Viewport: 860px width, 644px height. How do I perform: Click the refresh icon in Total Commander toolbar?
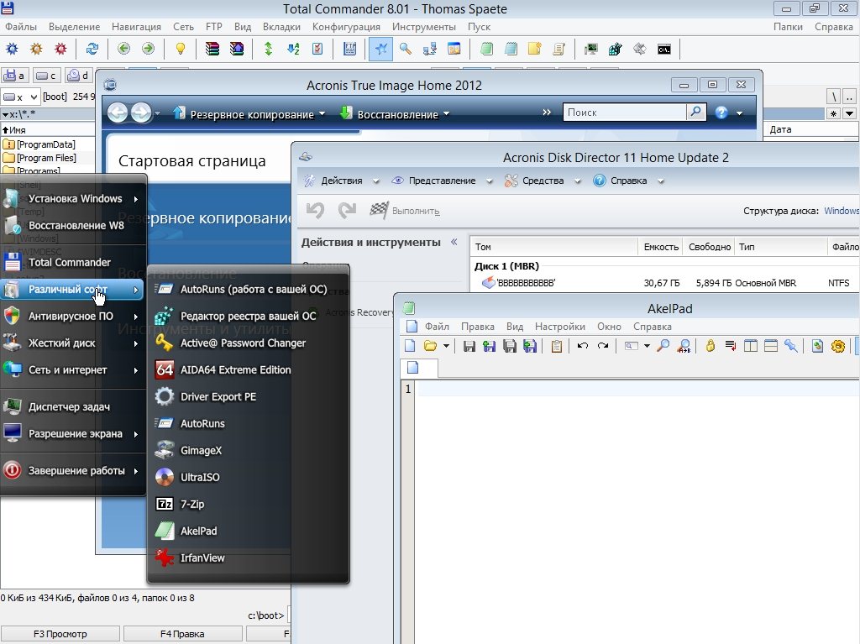[x=92, y=49]
